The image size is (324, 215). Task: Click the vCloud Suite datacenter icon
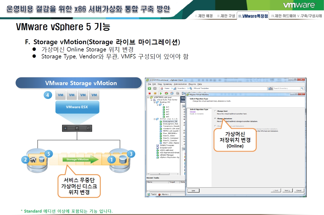154,100
